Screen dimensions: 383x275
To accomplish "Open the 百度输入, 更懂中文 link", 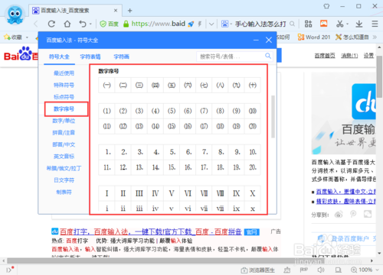I will coord(345,192).
